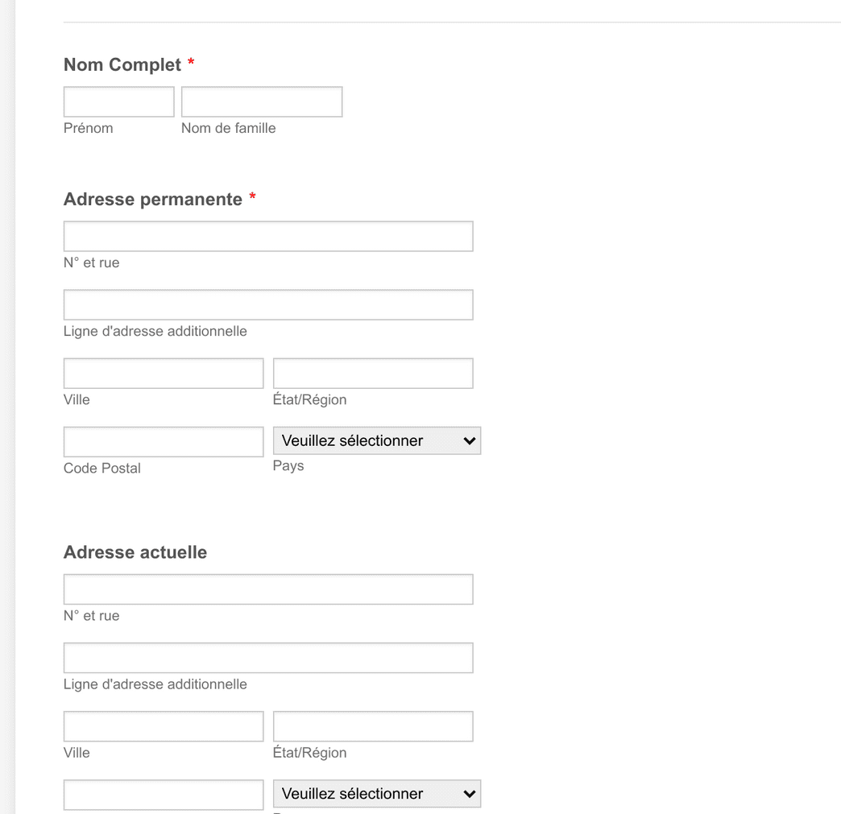Click État/Région field in Adresse permanente
The height and width of the screenshot is (814, 841).
[x=372, y=374]
